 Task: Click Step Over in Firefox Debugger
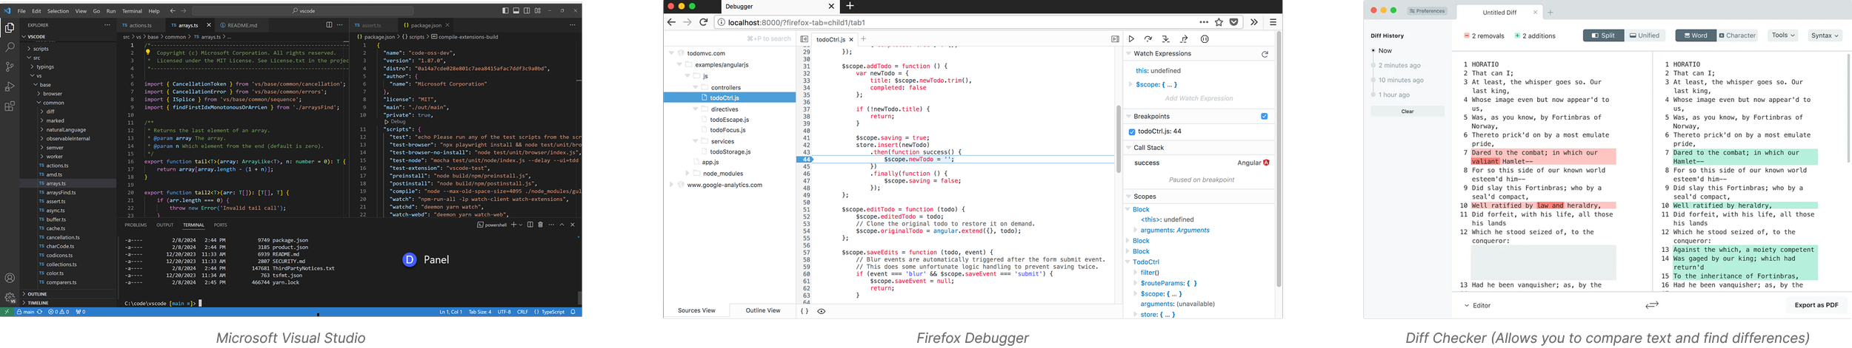[x=1148, y=39]
